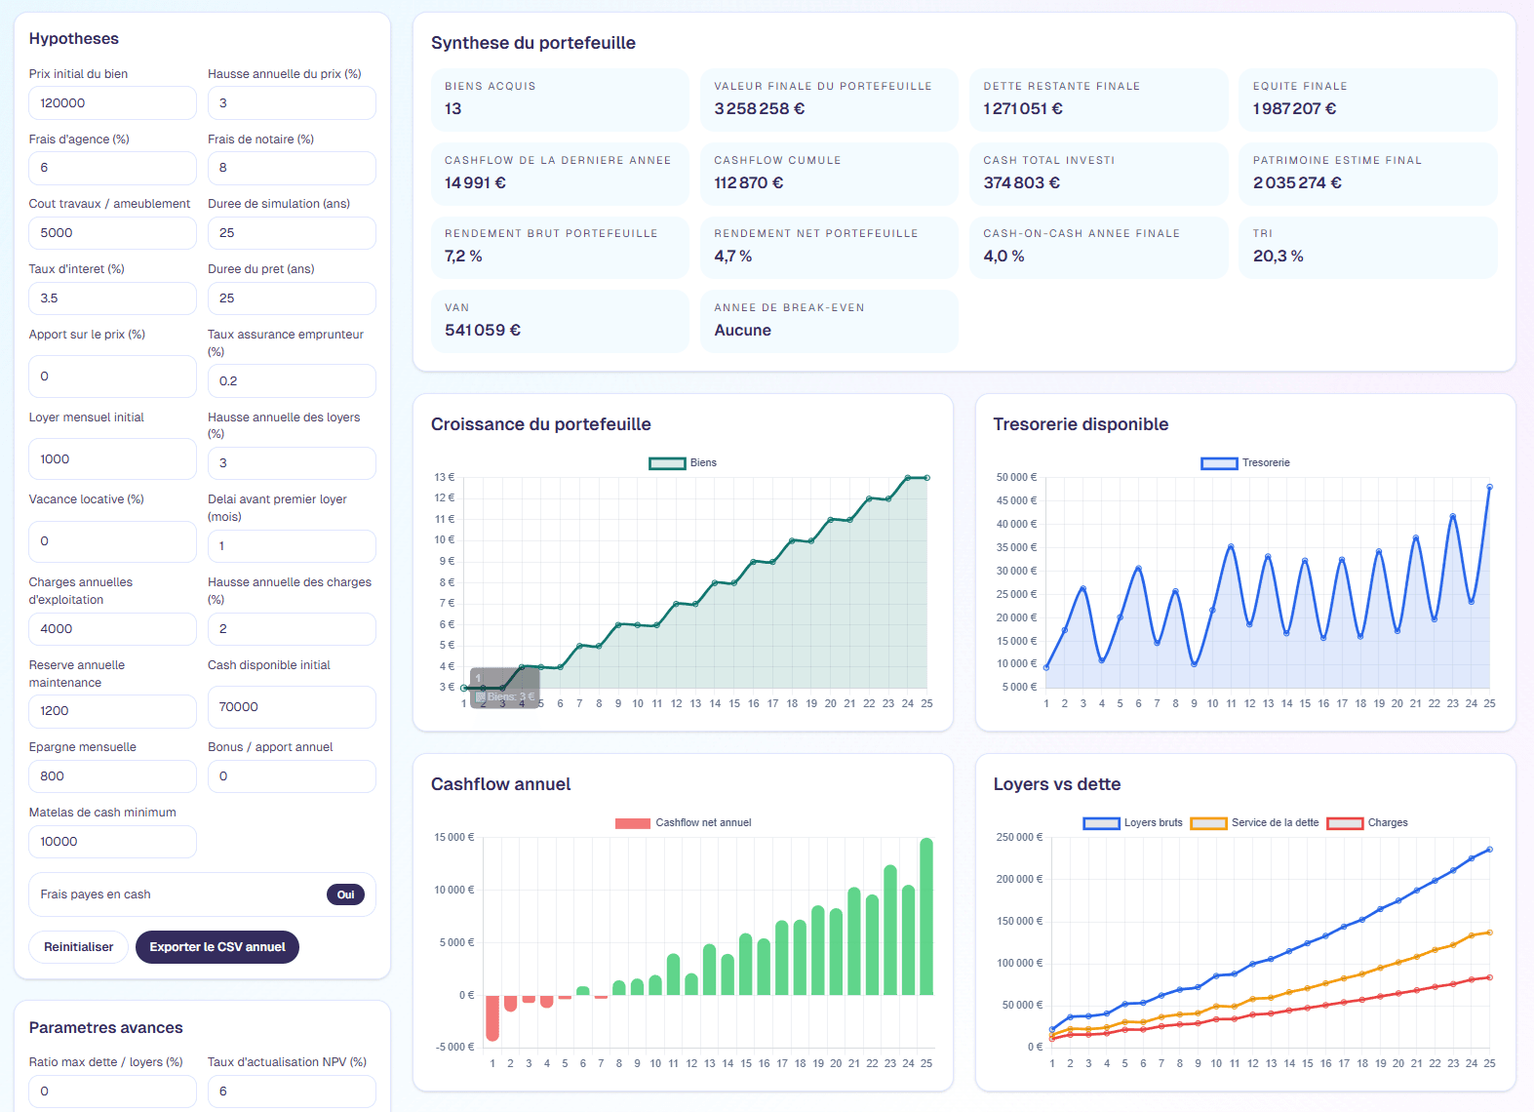
Task: Click Cash-on-cash annee finale value 4,0 %
Action: coord(1003,257)
